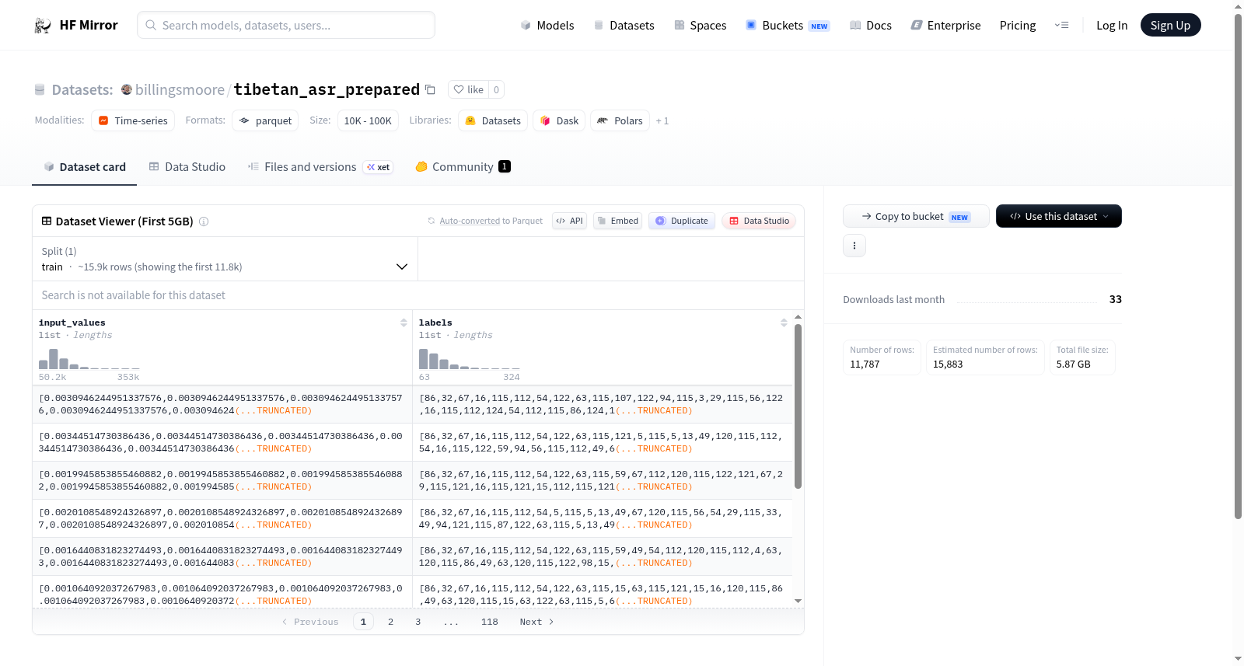
Task: Click the Embed button
Action: point(617,221)
